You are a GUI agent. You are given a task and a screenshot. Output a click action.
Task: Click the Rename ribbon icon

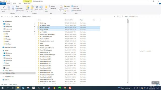tap(41, 8)
